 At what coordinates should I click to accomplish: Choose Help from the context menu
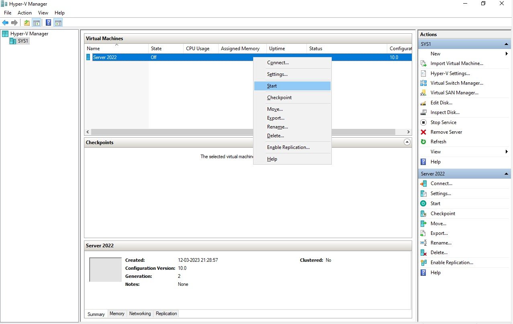point(292,159)
